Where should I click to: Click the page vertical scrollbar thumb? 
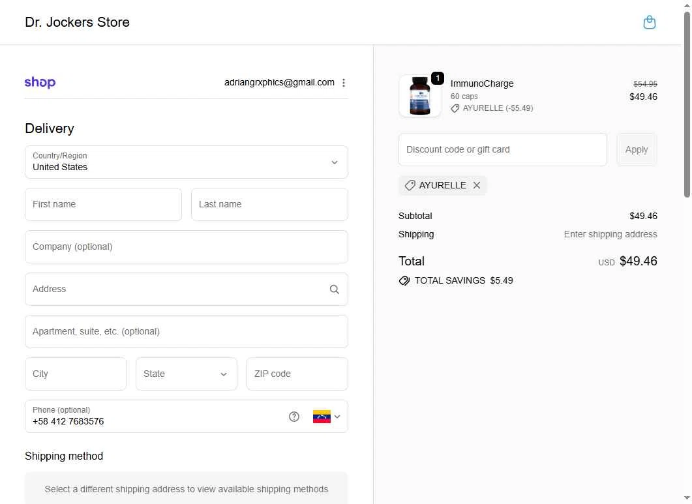point(687,104)
